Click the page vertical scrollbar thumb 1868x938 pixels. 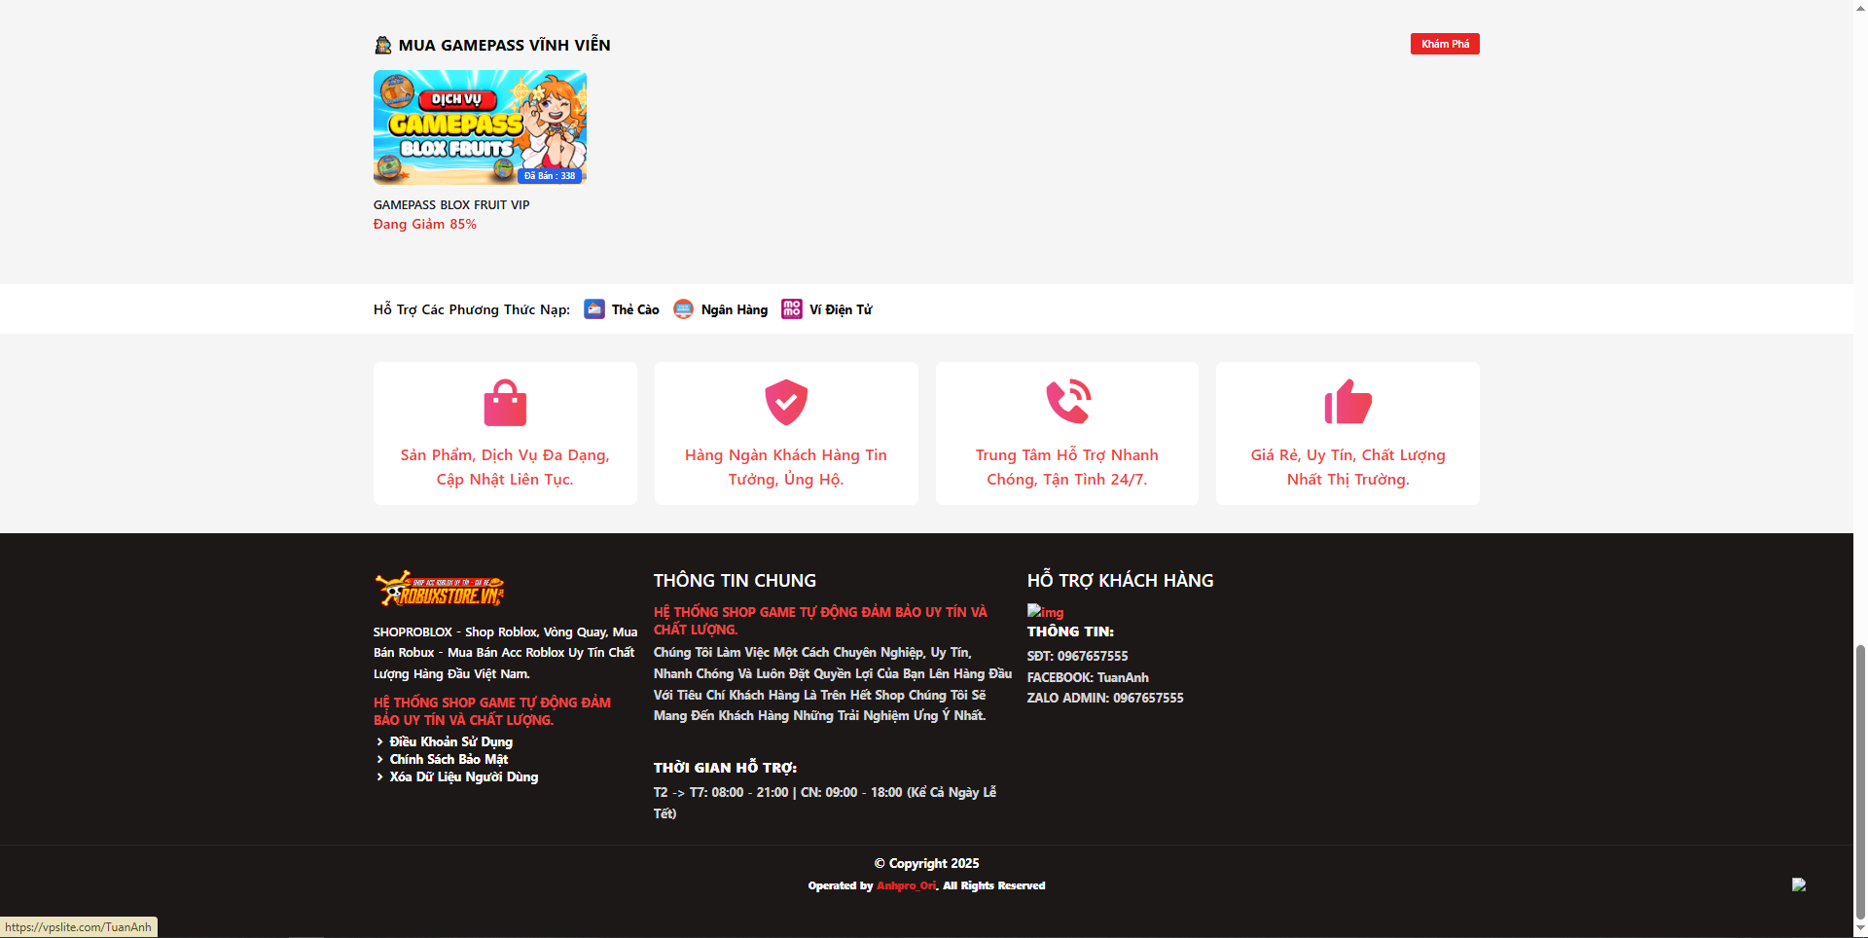coord(1860,780)
